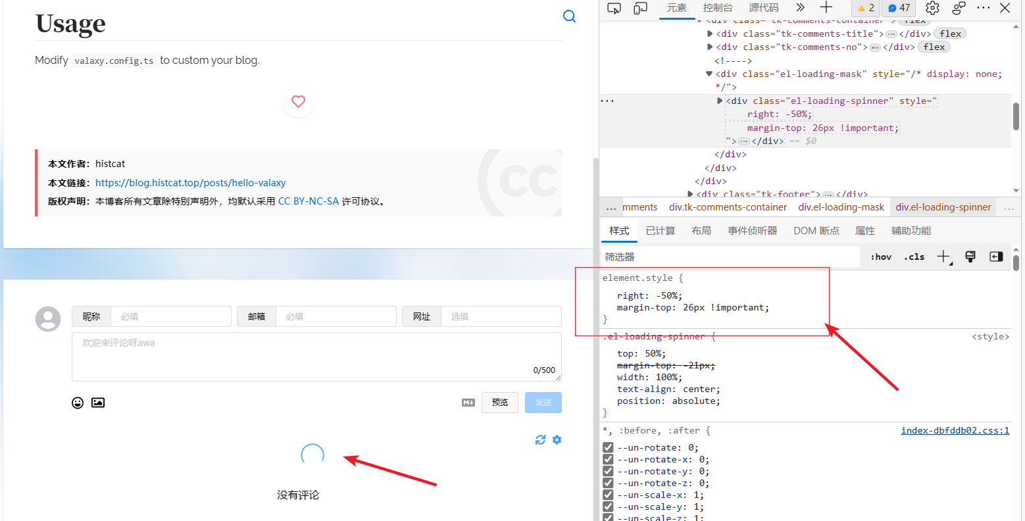Click the 预览 preview button
The width and height of the screenshot is (1025, 521).
click(x=499, y=402)
